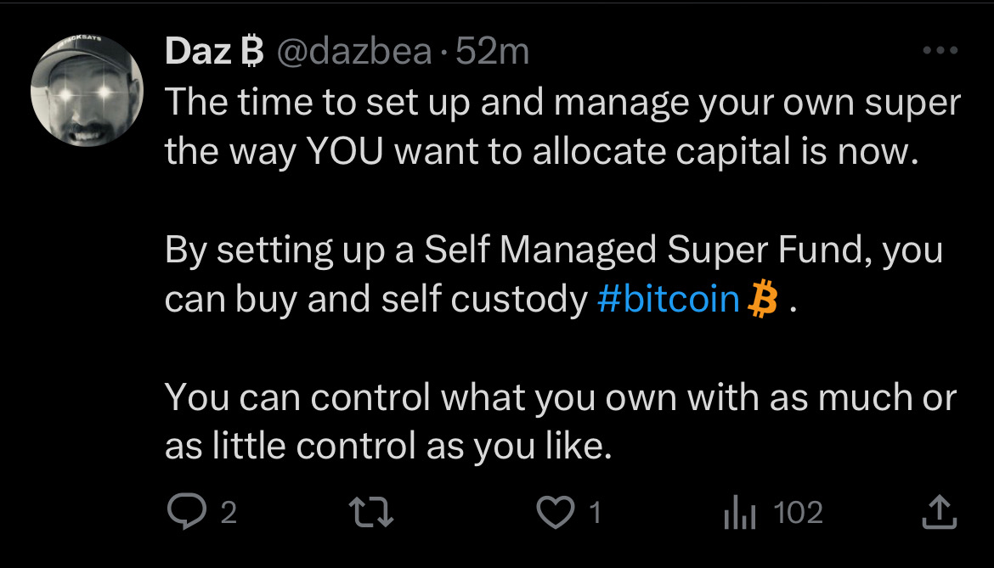
Task: Click the repost arrows icon
Action: pyautogui.click(x=373, y=513)
